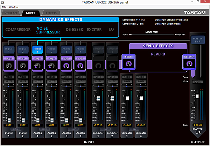Toggle SOLO on the Analog 2 channel
Viewport: 210px width, 146px height.
coord(52,77)
